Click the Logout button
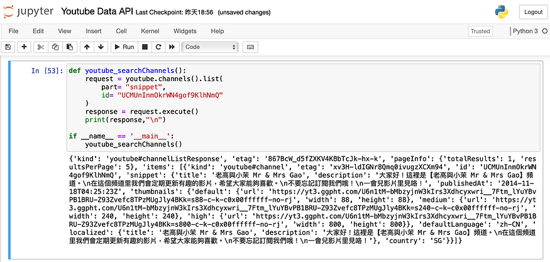 coord(533,12)
